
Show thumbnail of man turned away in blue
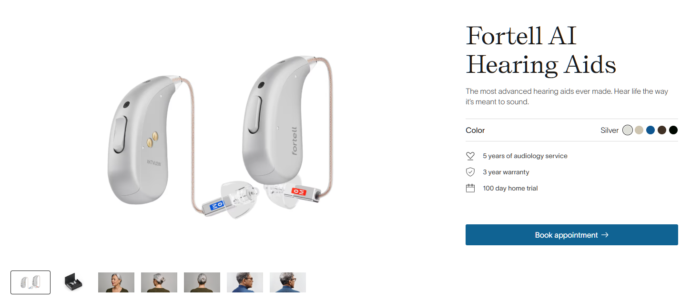(288, 282)
